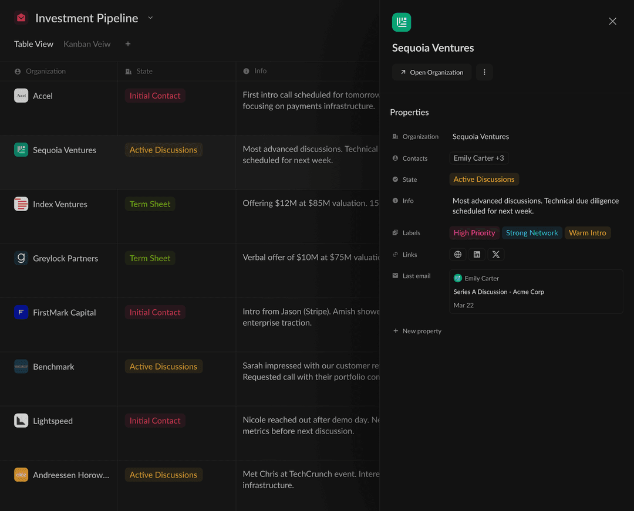Click the High Priority label
Screen dimensions: 634x511
coord(474,233)
